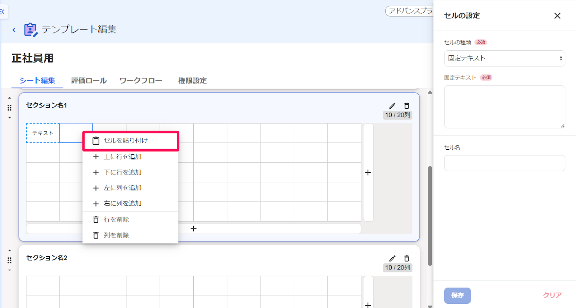This screenshot has width=576, height=308.
Task: Click the template edit clipboard icon
Action: click(31, 30)
